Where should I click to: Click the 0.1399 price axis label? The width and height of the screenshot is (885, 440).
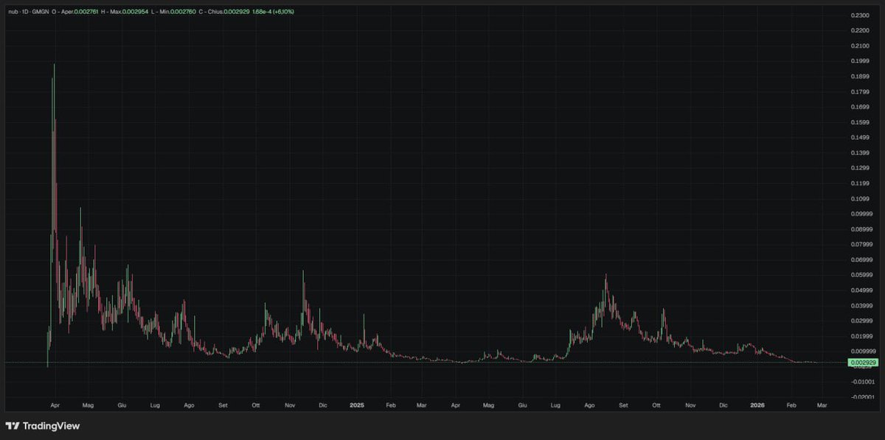pyautogui.click(x=859, y=153)
